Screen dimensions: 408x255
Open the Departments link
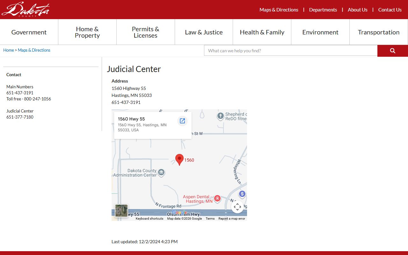(323, 10)
